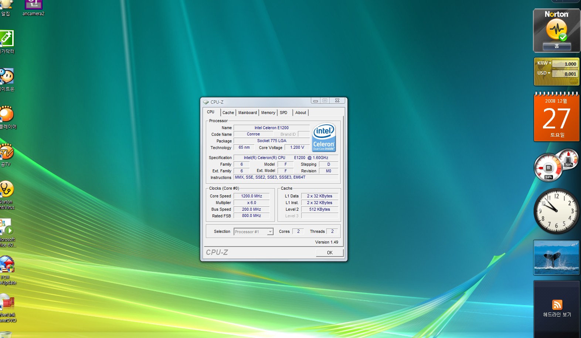Click the Norton gadget home button

pos(557,46)
